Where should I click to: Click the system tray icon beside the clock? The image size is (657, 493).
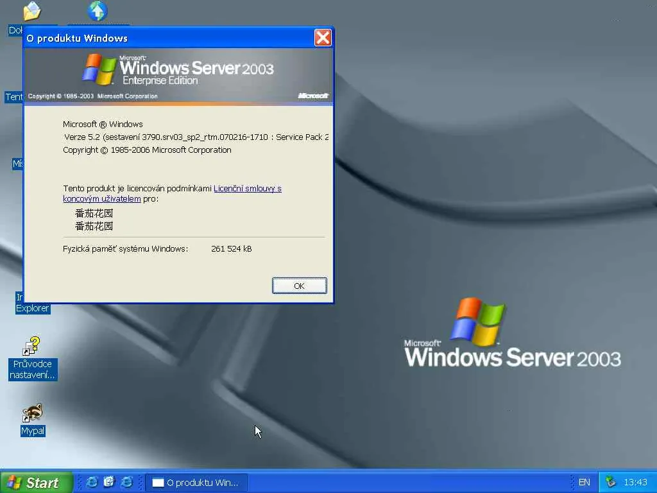click(x=611, y=482)
